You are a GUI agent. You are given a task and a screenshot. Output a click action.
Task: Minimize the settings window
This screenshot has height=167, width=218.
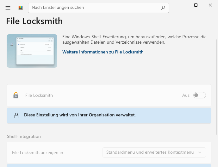pos(181,5)
